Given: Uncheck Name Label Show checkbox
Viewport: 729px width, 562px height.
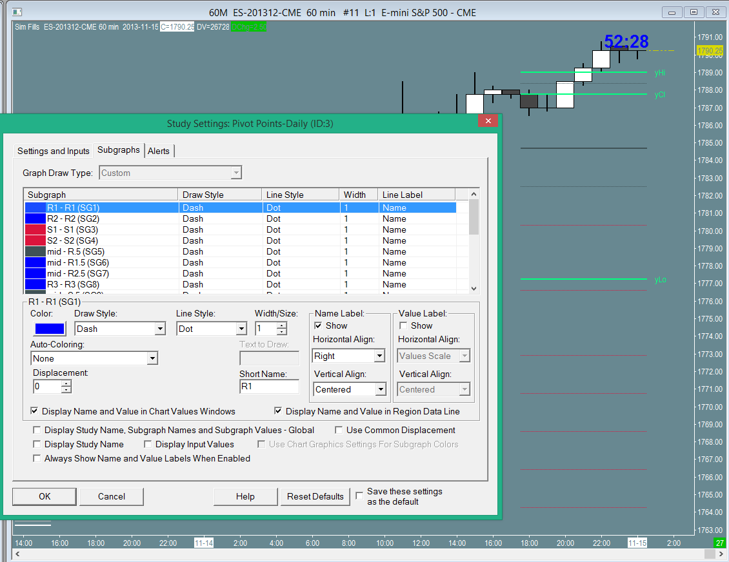Looking at the screenshot, I should pos(318,326).
